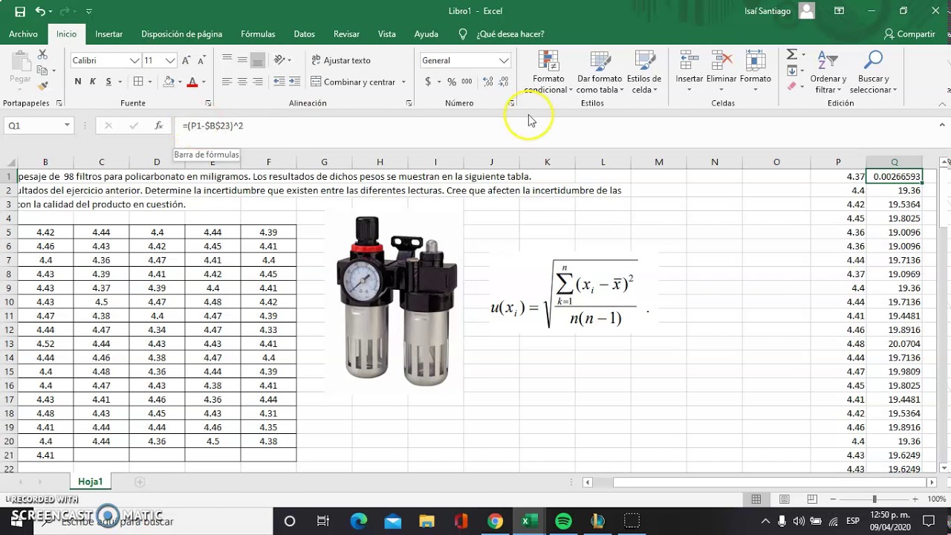Select center align text icon
Image resolution: width=951 pixels, height=535 pixels.
[x=242, y=82]
